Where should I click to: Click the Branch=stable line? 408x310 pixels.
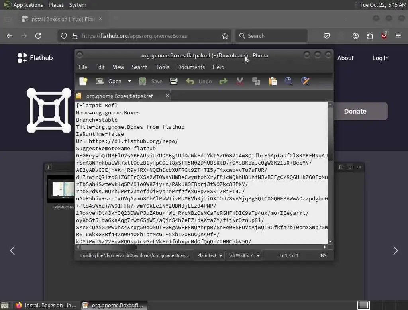[97, 120]
